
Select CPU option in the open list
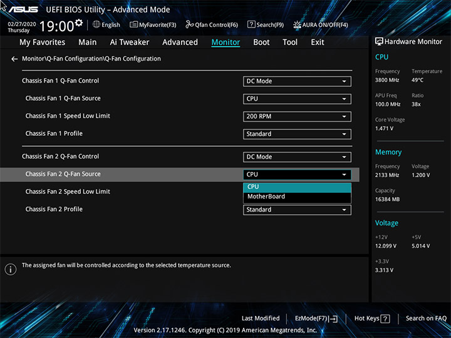point(297,187)
